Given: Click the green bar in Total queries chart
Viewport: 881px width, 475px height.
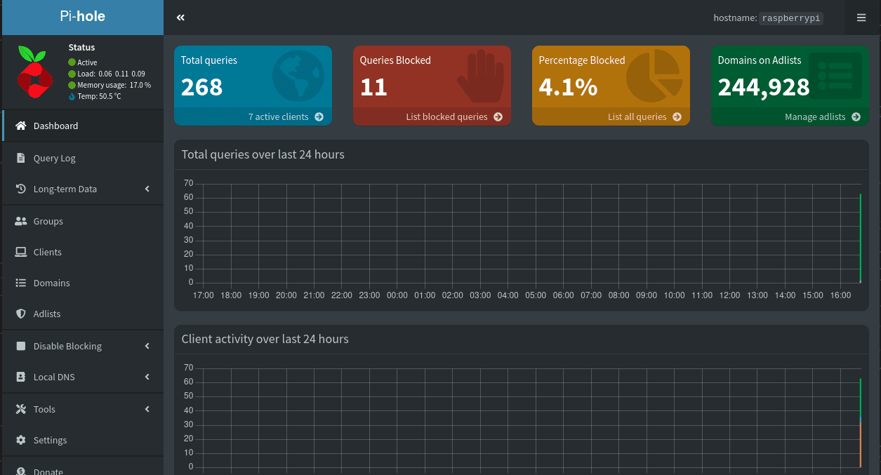Looking at the screenshot, I should [x=860, y=239].
